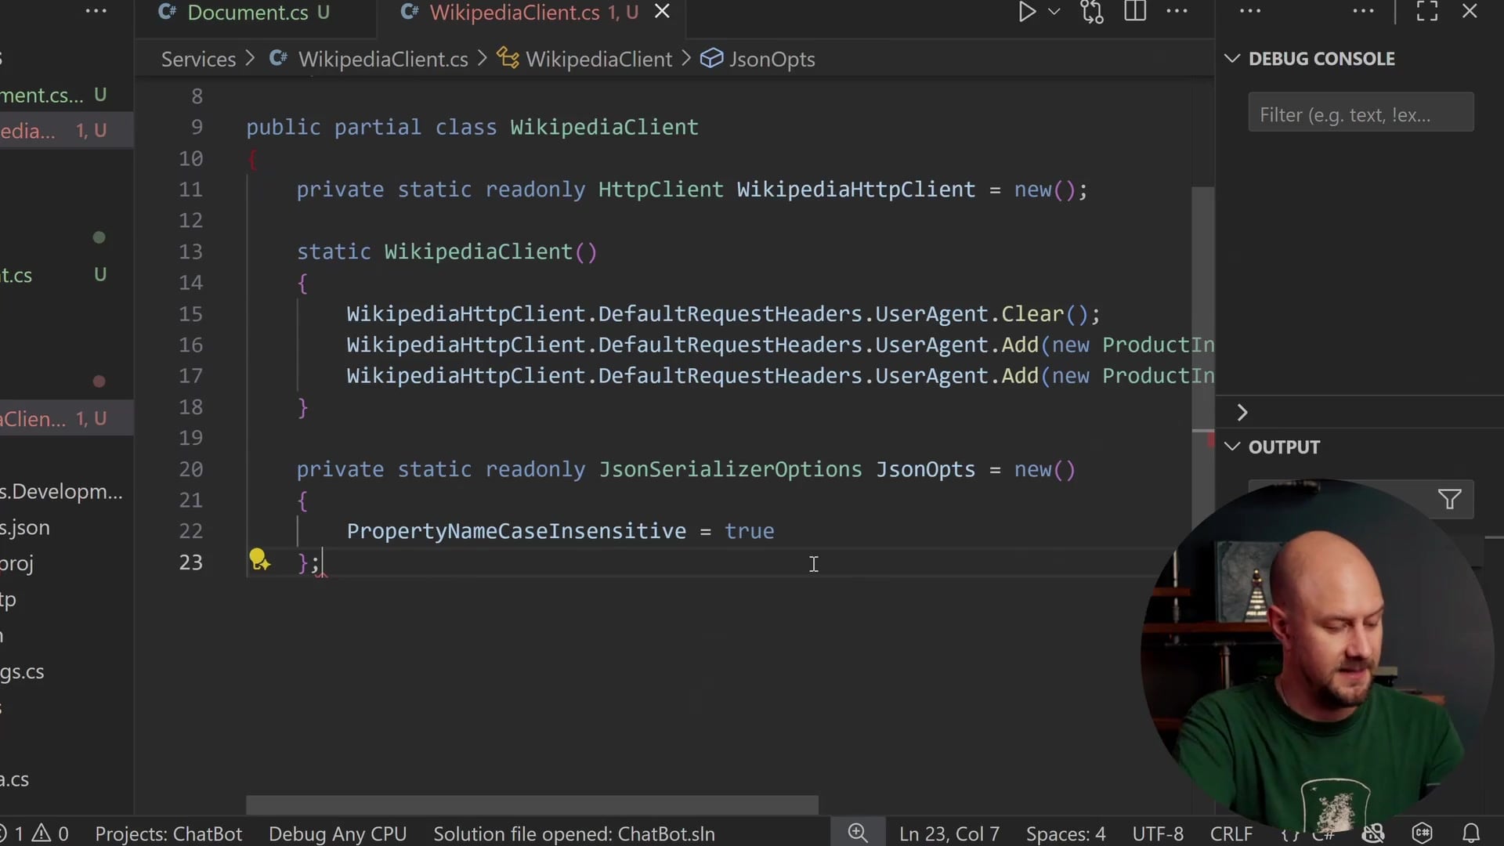Run the program with the play icon

coord(1027,11)
